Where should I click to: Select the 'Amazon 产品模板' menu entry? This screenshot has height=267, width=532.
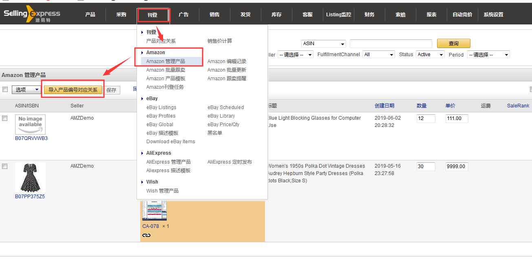(166, 79)
